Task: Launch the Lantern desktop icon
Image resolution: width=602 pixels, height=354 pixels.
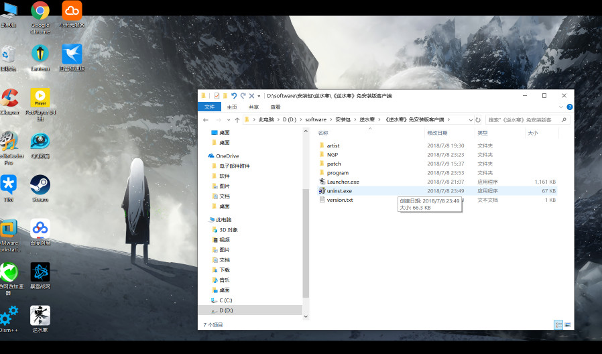Action: (40, 58)
